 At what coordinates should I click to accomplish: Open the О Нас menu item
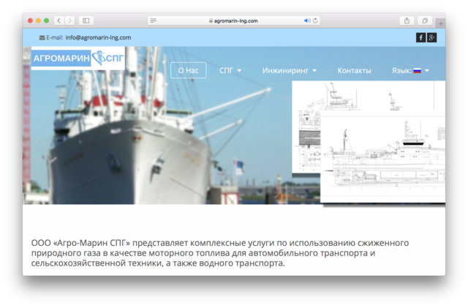[x=188, y=70]
